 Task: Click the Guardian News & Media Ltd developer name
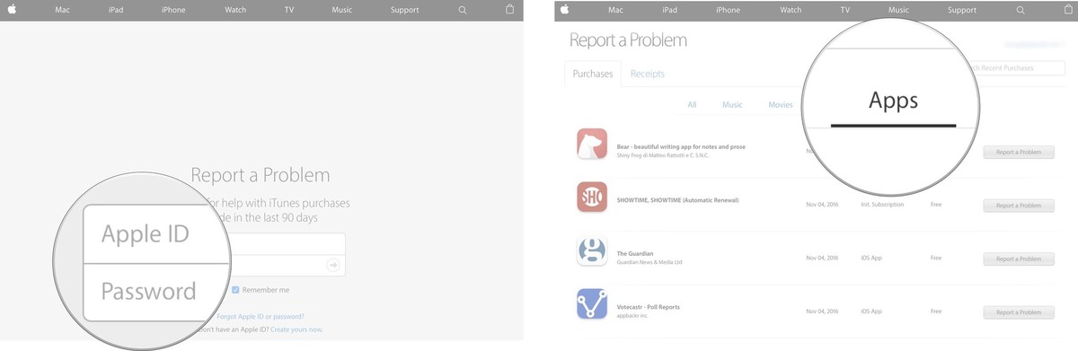(649, 263)
